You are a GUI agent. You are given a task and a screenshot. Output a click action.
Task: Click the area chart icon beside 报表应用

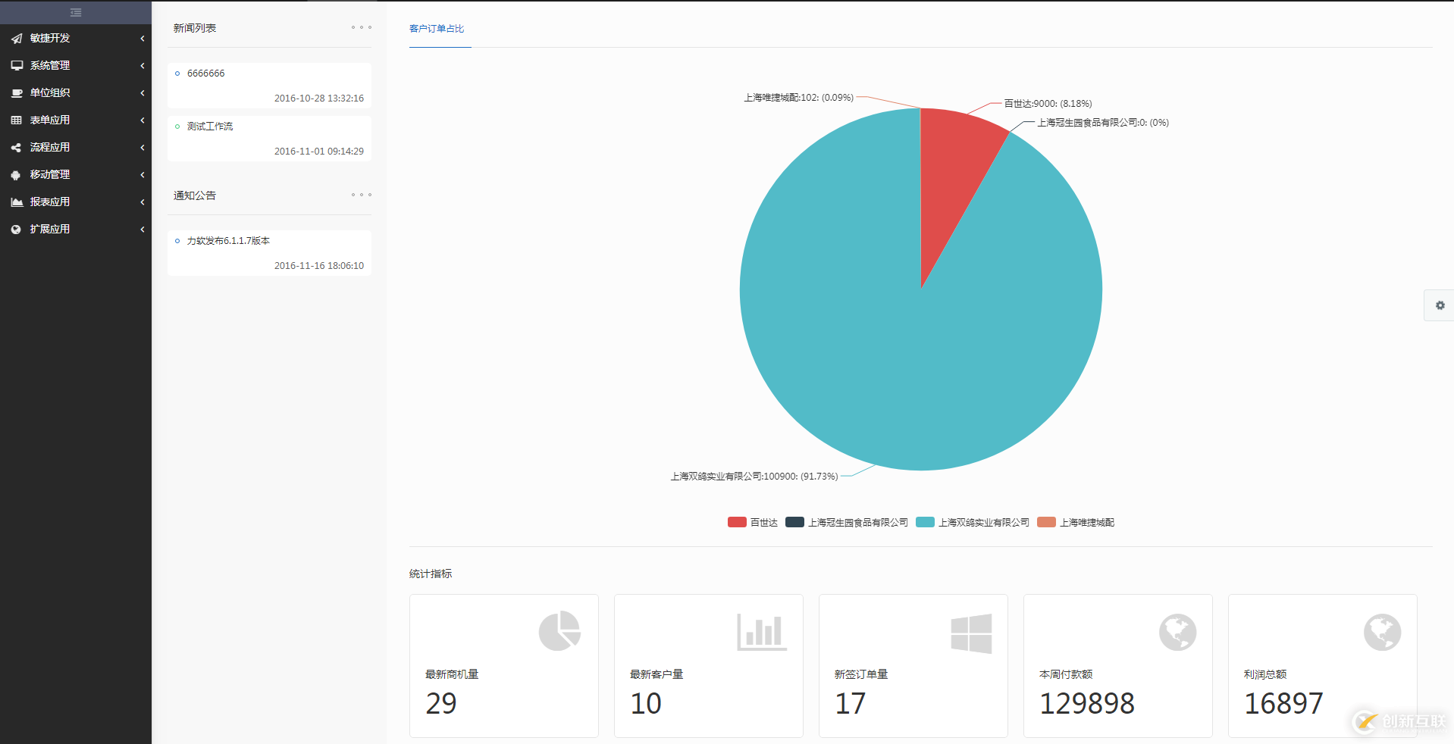(17, 202)
